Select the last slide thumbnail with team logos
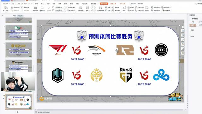 click(19, 102)
